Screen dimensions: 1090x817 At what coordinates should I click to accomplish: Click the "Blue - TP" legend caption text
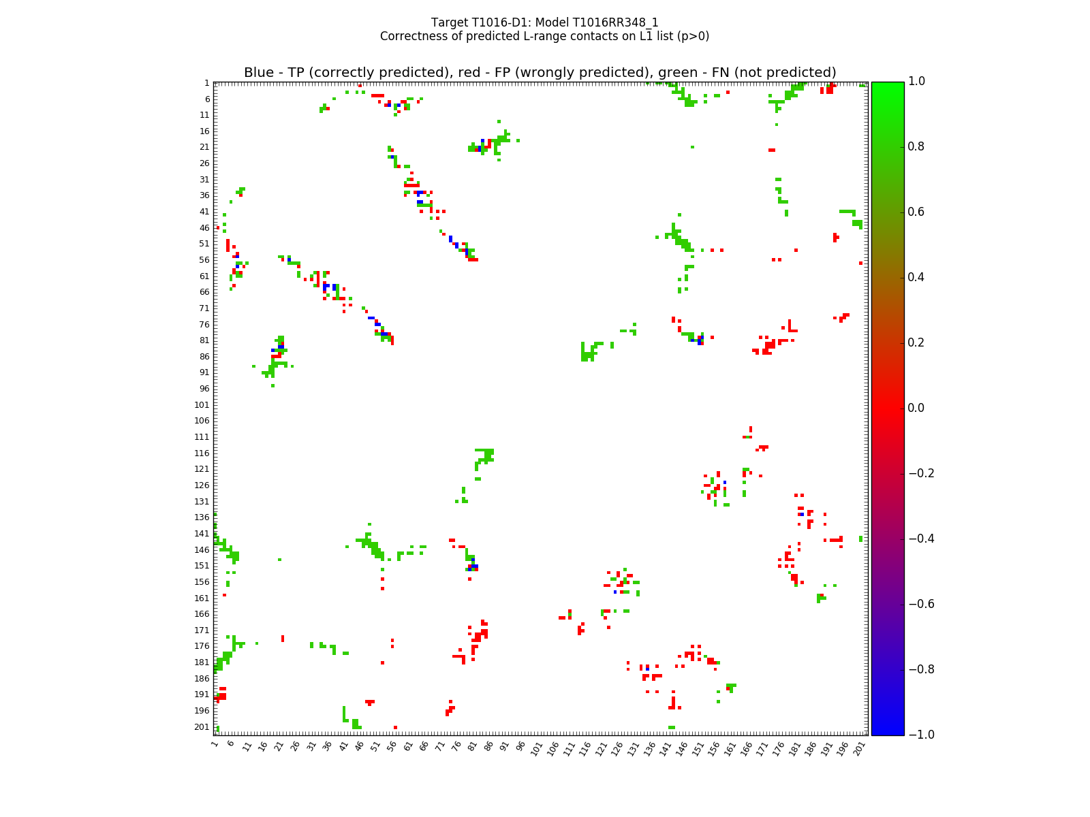540,73
